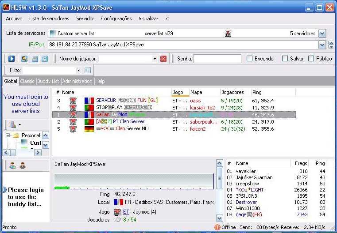Click the Portuguese flag on STOP&PLAY row
337x233 pixels.
pos(89,108)
